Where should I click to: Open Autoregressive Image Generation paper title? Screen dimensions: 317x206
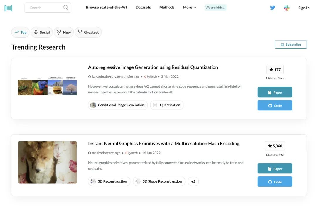point(153,67)
